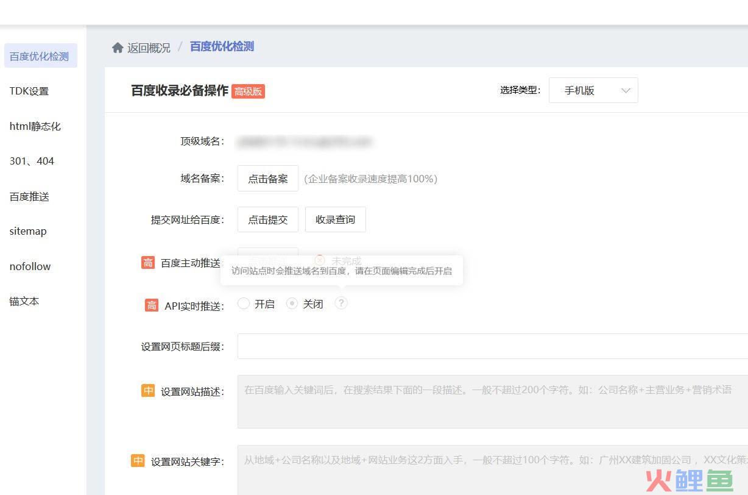The width and height of the screenshot is (748, 495).
Task: Click the 提交网址给百度 label
Action: click(188, 219)
